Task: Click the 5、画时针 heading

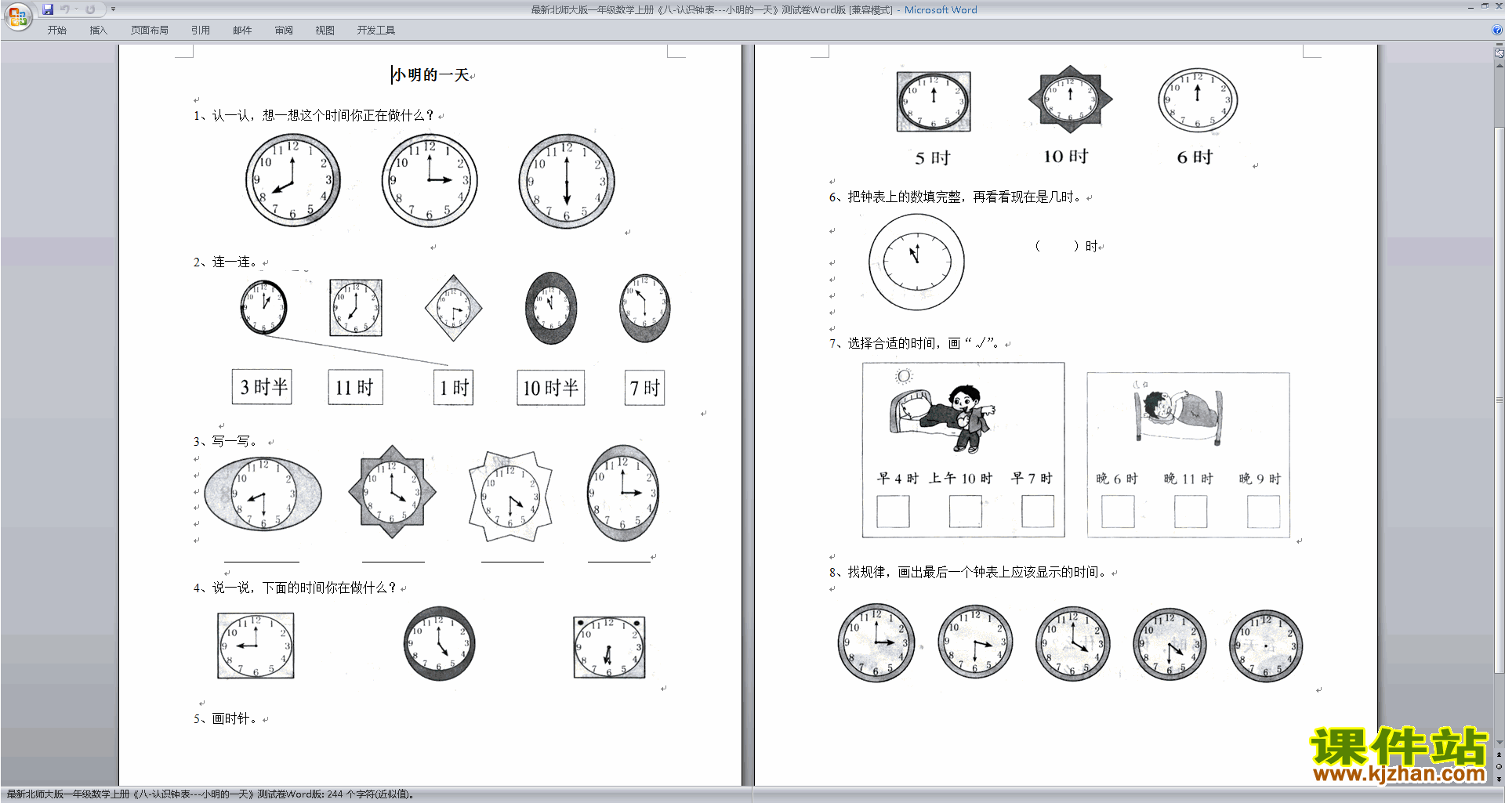Action: (x=225, y=718)
